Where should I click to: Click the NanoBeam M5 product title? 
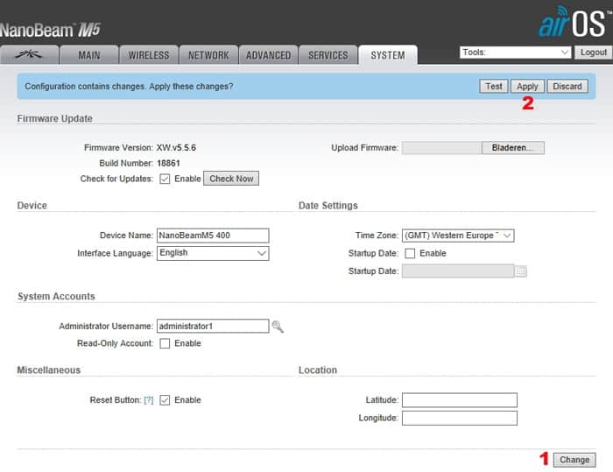50,30
